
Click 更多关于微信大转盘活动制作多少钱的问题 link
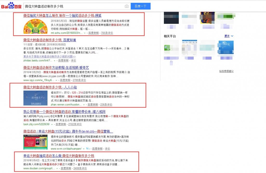click(x=50, y=56)
